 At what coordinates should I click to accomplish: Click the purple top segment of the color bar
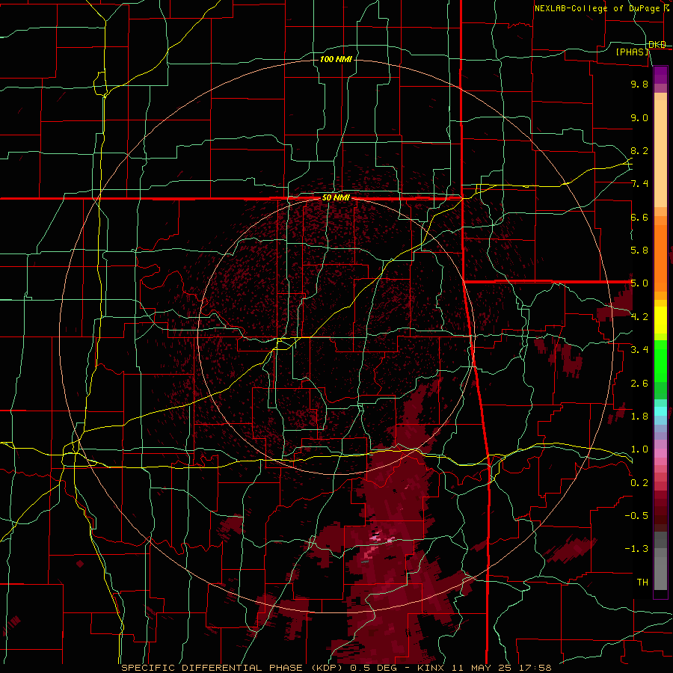tap(660, 75)
